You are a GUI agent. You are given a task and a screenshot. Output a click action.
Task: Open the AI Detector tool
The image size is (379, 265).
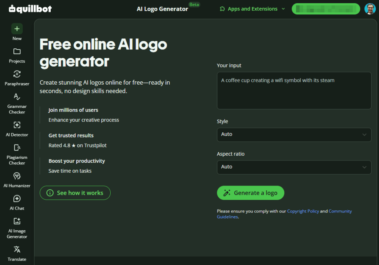coord(17,129)
